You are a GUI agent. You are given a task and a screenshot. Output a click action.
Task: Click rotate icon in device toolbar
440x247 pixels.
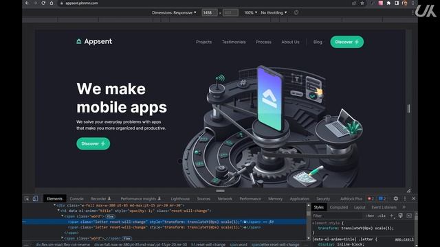click(x=296, y=12)
